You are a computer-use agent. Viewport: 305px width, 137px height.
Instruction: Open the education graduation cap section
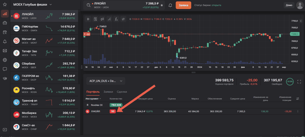pyautogui.click(x=5, y=78)
